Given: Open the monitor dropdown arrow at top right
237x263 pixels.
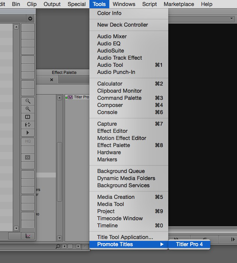Looking at the screenshot, I should click(x=231, y=18).
